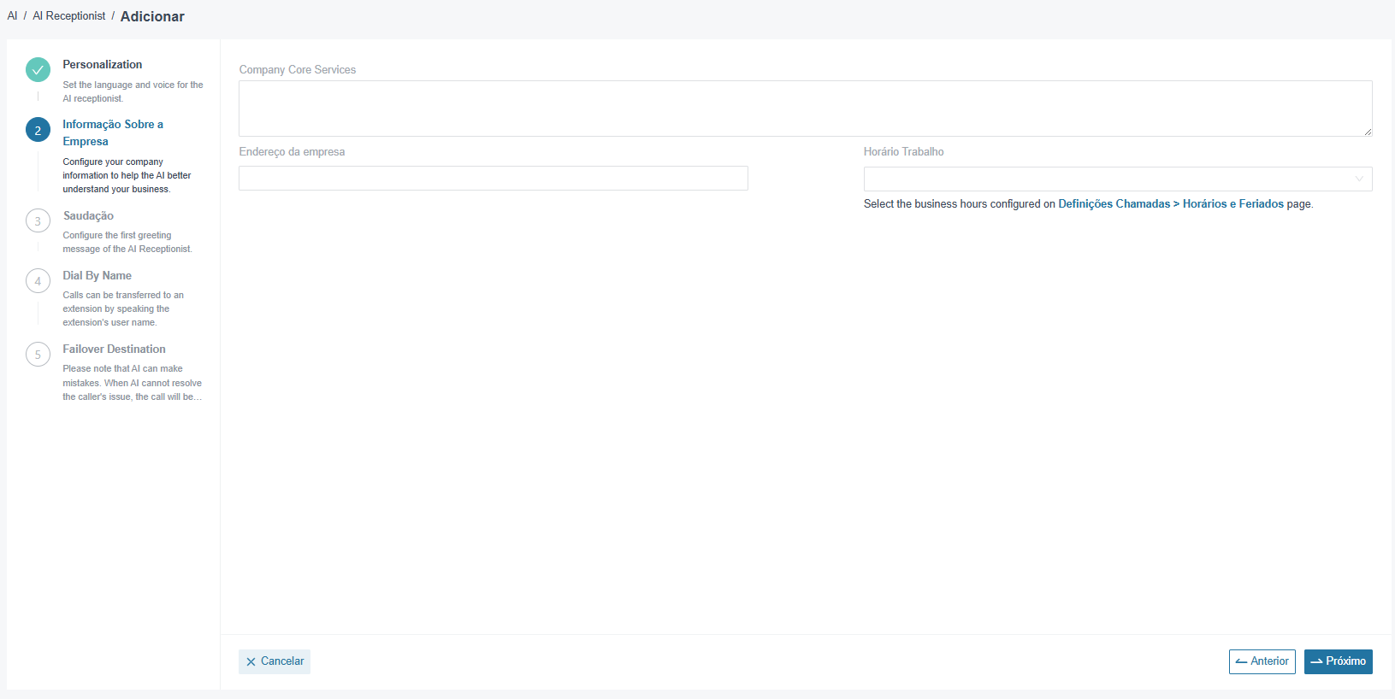This screenshot has width=1395, height=699.
Task: Click the Cancelar button
Action: (x=275, y=661)
